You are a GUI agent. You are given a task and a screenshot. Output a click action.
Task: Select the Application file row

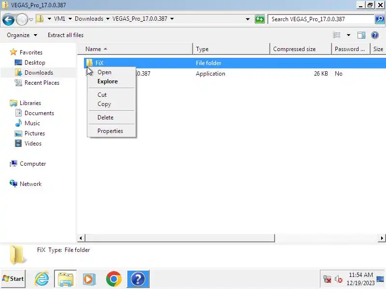(235, 74)
